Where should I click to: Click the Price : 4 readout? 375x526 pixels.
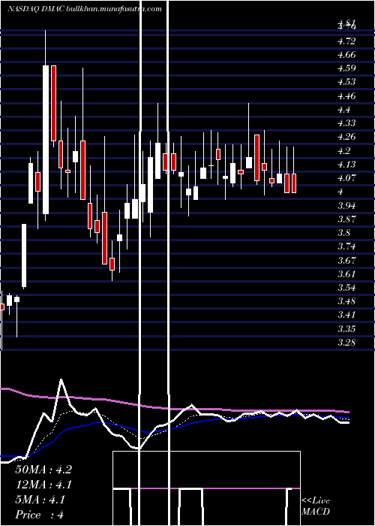click(40, 515)
